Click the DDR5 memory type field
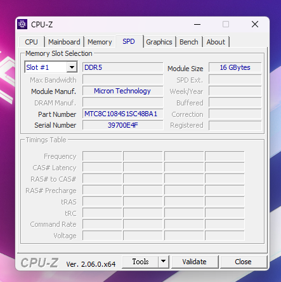The width and height of the screenshot is (281, 282). [x=123, y=67]
